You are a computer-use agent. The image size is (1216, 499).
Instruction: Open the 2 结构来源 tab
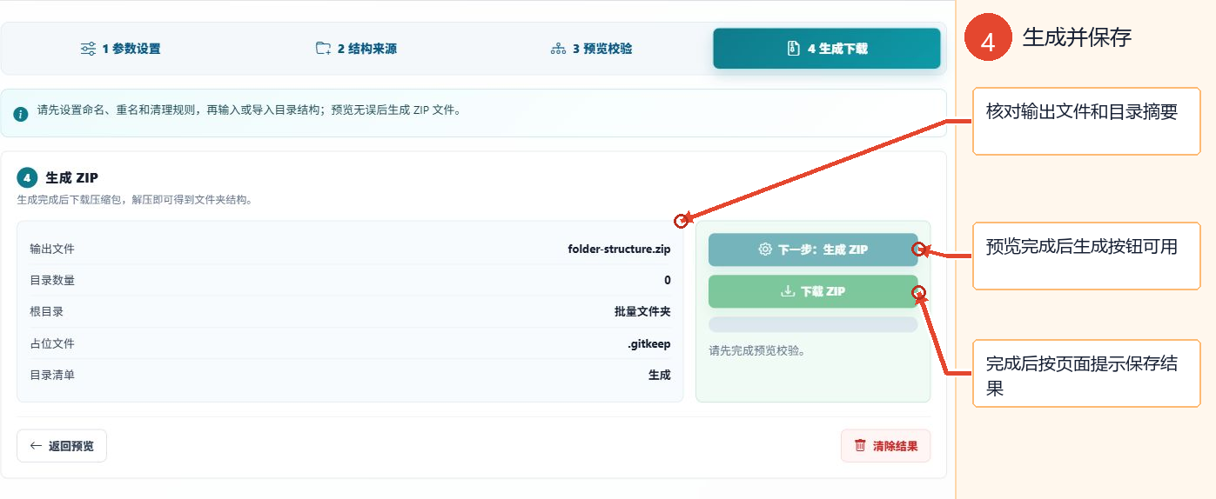pyautogui.click(x=356, y=49)
